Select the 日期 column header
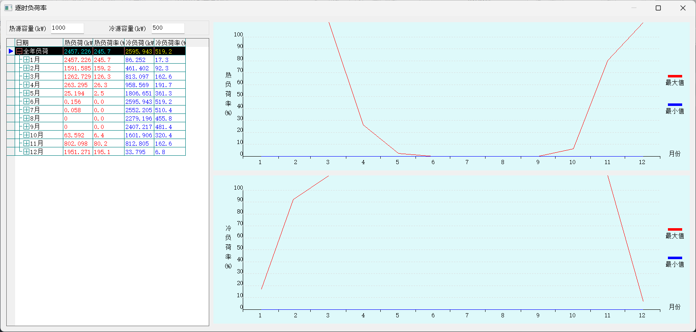696x332 pixels. (39, 43)
